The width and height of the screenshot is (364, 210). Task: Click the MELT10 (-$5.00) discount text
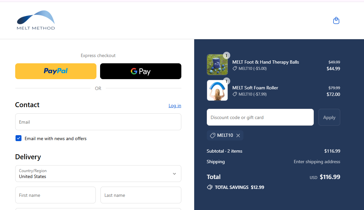pos(253,68)
